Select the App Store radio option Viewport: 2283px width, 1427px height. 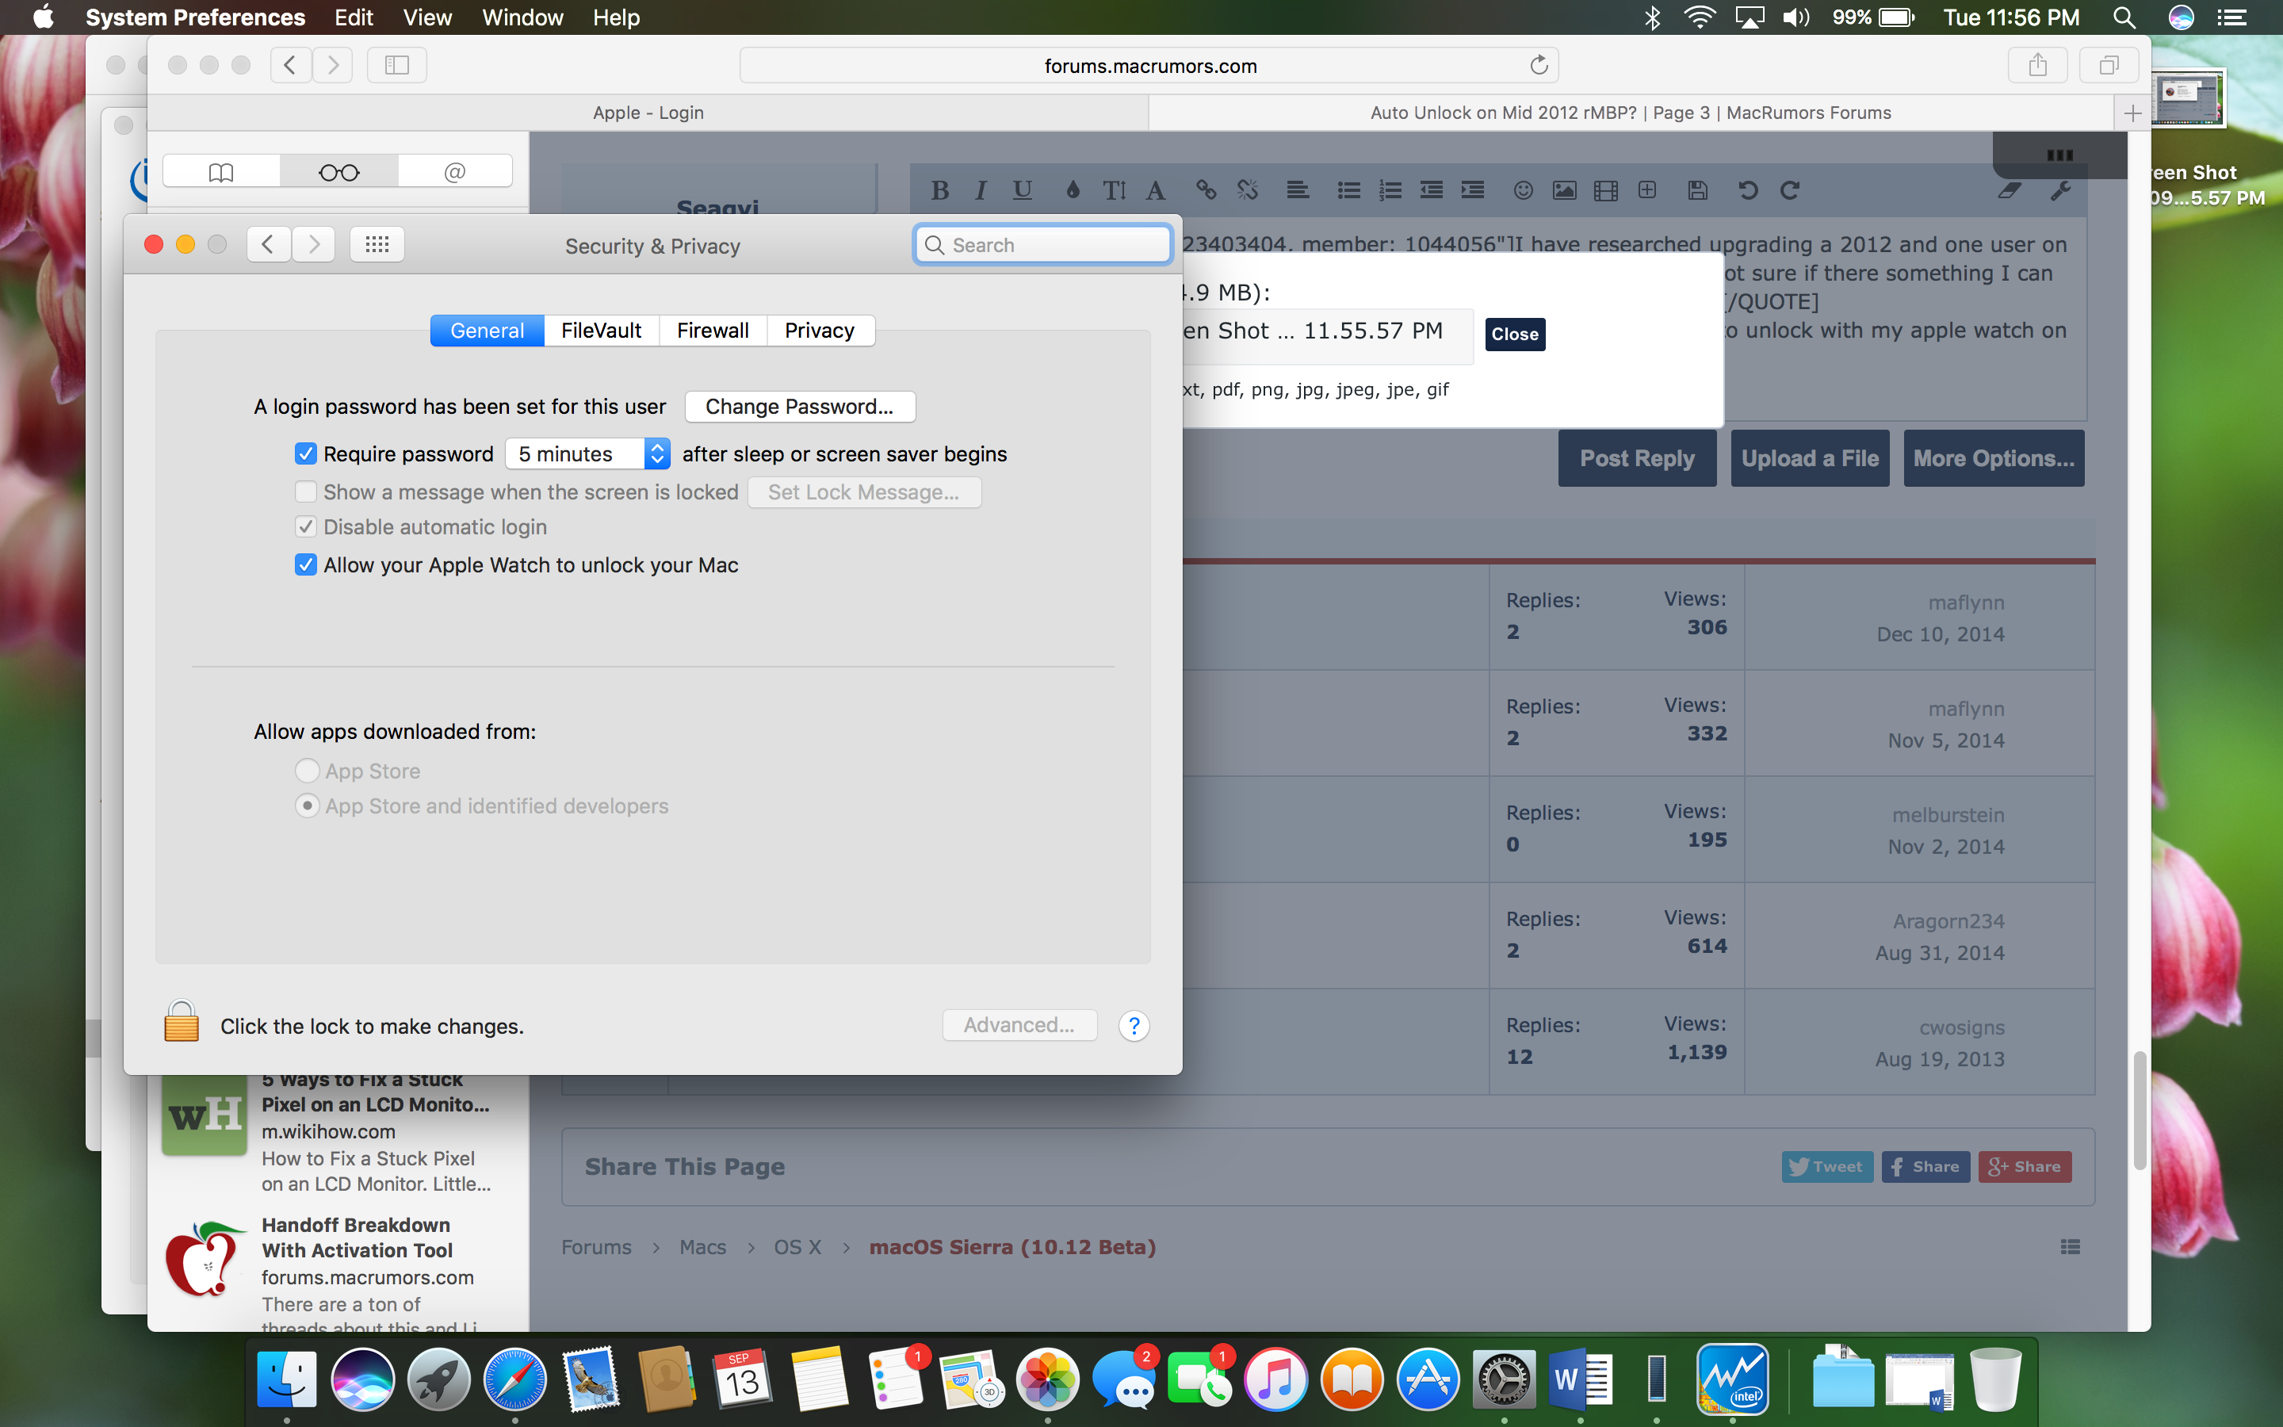click(x=307, y=771)
